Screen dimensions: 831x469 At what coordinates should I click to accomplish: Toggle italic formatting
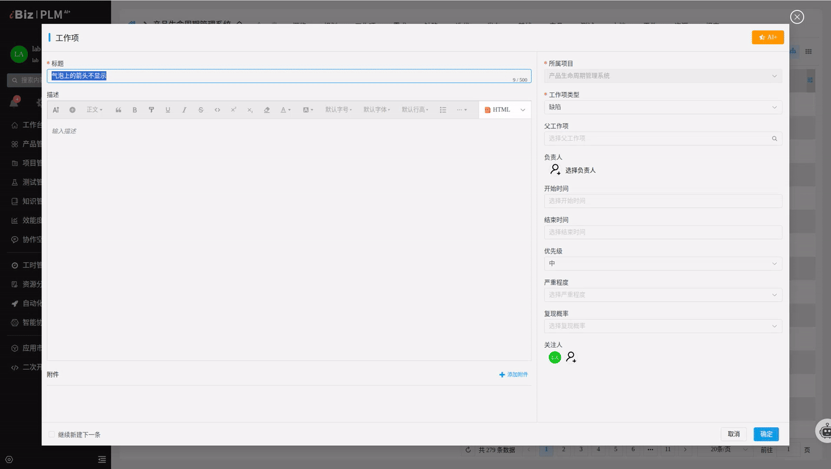click(184, 110)
